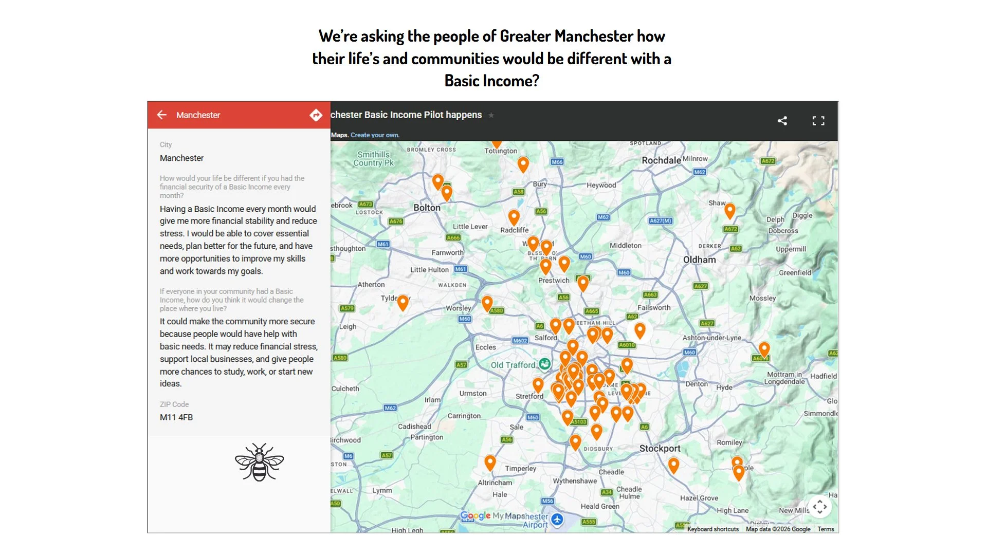Click the Stockport label on the map
The height and width of the screenshot is (555, 987).
coord(660,448)
